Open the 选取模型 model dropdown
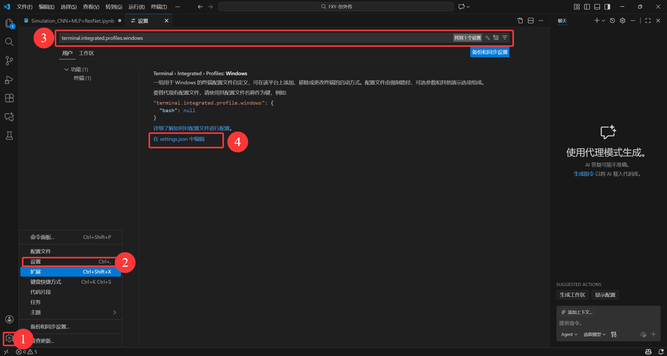The image size is (667, 356). pyautogui.click(x=594, y=334)
